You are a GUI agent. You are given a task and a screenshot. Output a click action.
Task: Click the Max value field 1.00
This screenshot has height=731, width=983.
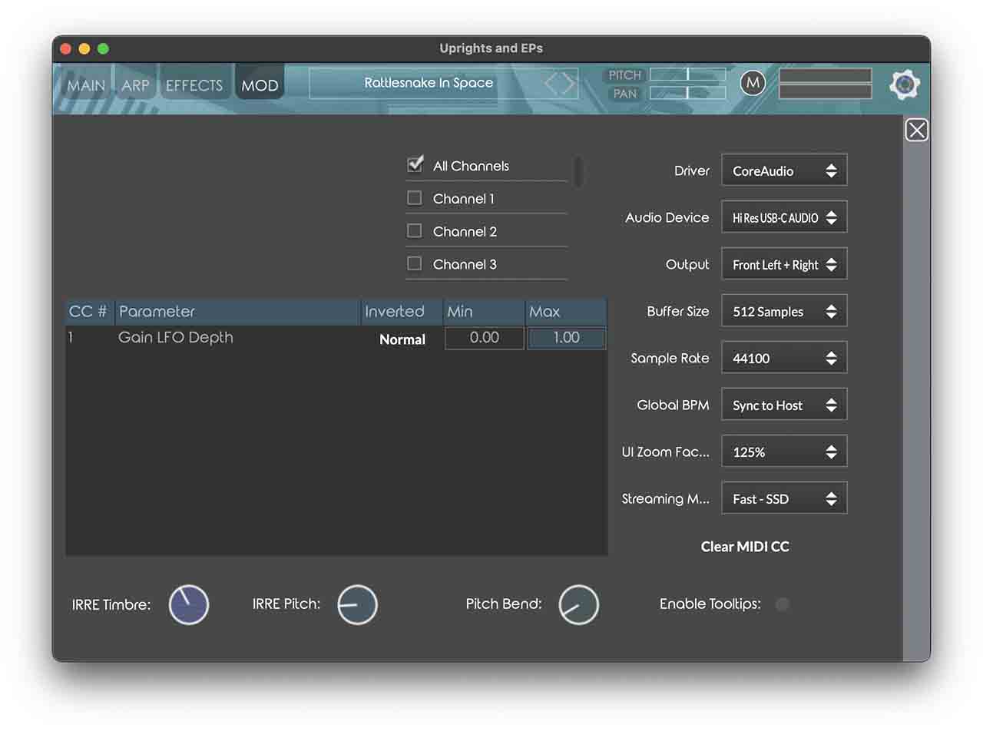pos(566,338)
